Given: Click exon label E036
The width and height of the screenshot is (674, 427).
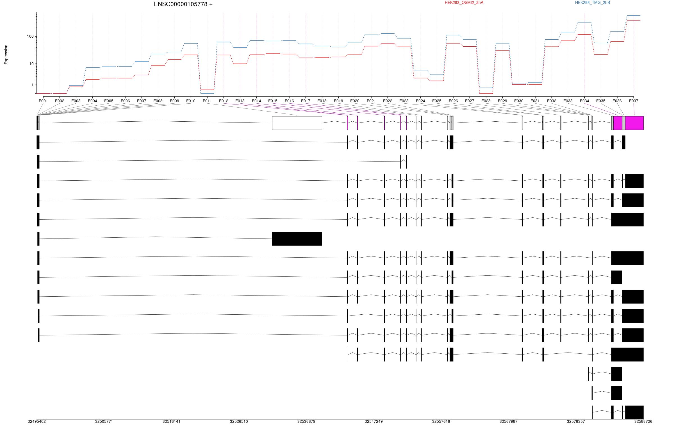Looking at the screenshot, I should tap(617, 101).
